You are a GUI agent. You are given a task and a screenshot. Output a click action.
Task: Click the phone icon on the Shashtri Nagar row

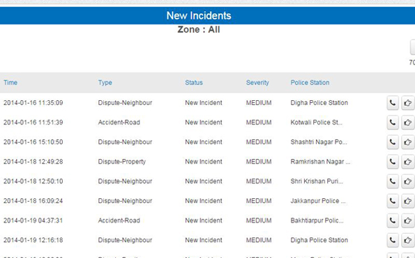393,142
